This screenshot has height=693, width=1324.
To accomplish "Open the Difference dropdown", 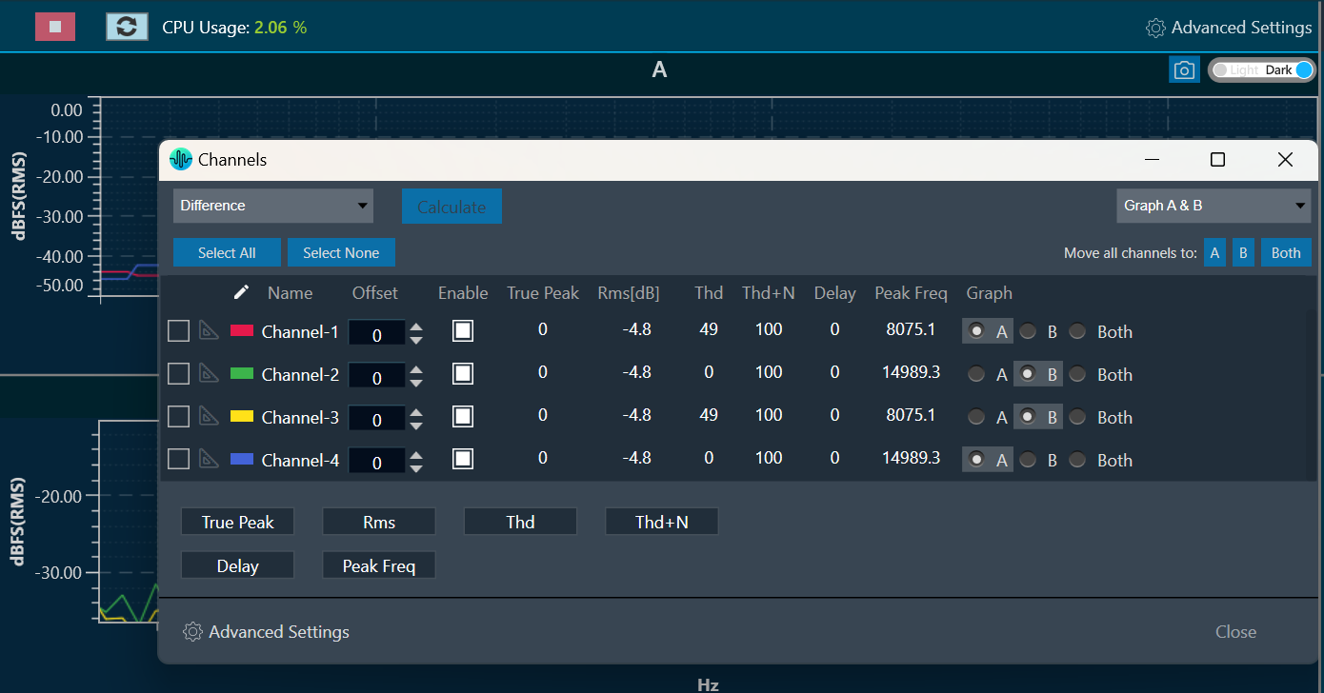I will point(273,206).
